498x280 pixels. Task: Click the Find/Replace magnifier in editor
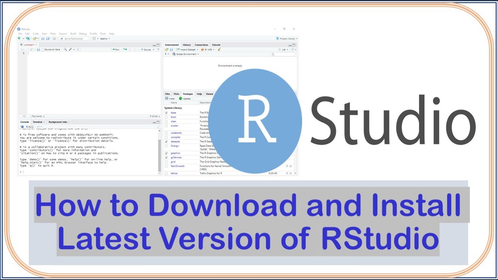tap(65, 49)
